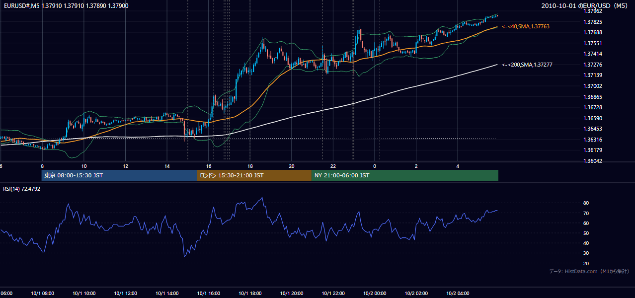Click price axis value 1.37002
This screenshot has width=635, height=298.
click(x=592, y=86)
